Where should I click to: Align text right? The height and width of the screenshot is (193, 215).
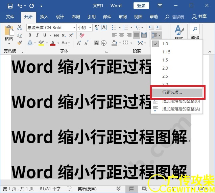129,35
